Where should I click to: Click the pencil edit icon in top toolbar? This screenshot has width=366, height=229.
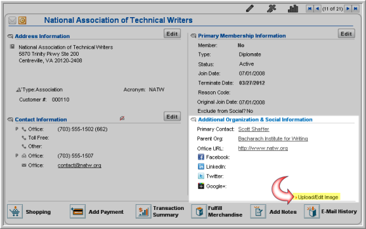click(x=250, y=9)
